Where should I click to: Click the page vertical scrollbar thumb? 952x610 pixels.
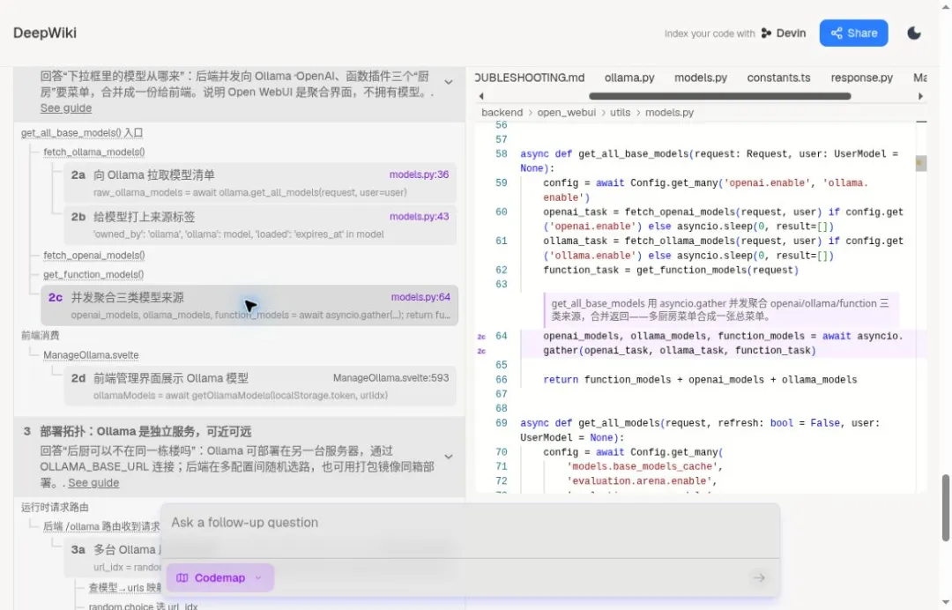[x=945, y=508]
